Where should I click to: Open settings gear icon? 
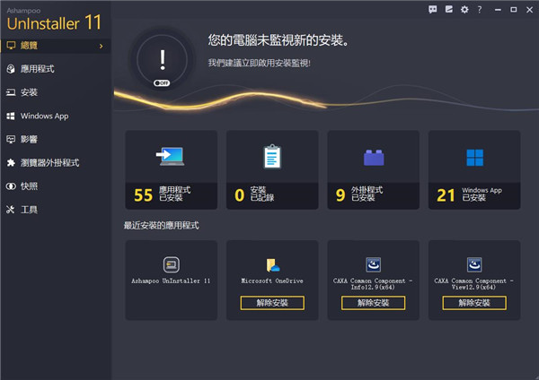[x=464, y=9]
